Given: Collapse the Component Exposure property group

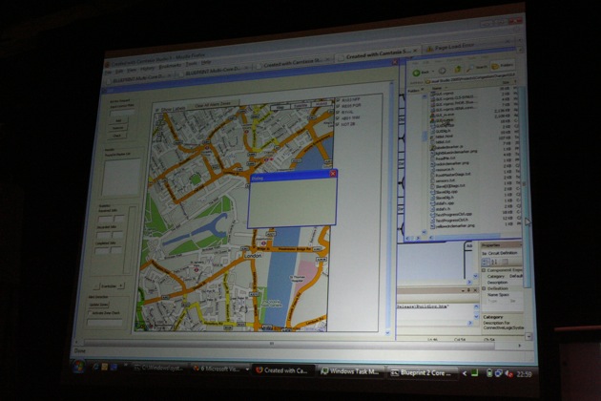Looking at the screenshot, I should [x=484, y=270].
